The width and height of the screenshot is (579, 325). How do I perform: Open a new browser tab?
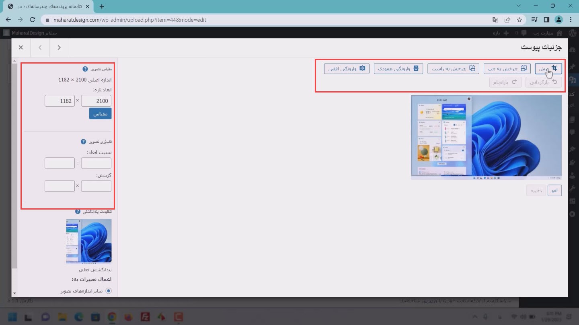tap(102, 6)
